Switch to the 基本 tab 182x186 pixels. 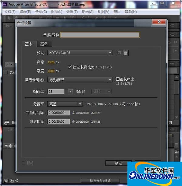[x=29, y=44]
